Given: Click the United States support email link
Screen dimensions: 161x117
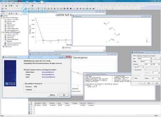Looking at the screenshot, I should [x=48, y=72].
